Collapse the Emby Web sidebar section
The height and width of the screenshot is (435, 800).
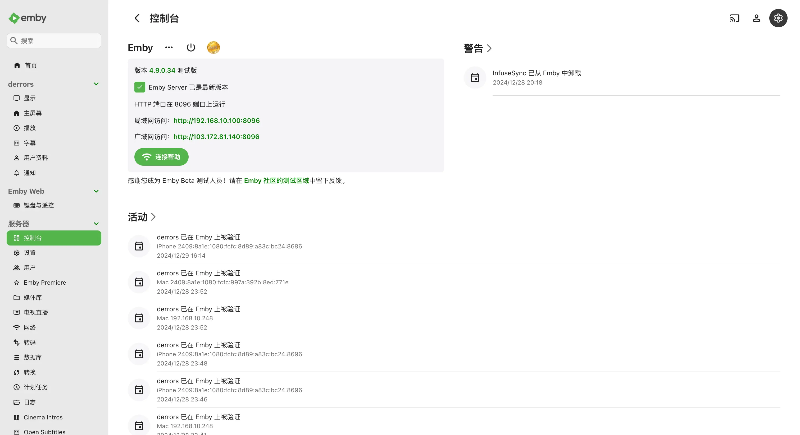pyautogui.click(x=96, y=191)
